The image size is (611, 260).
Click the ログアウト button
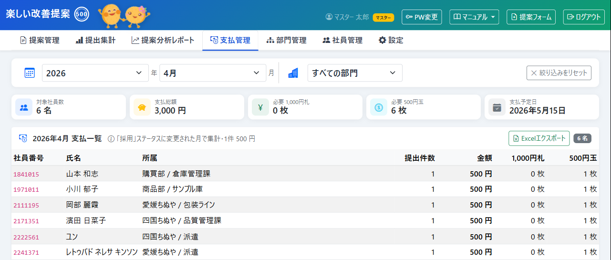tap(584, 17)
